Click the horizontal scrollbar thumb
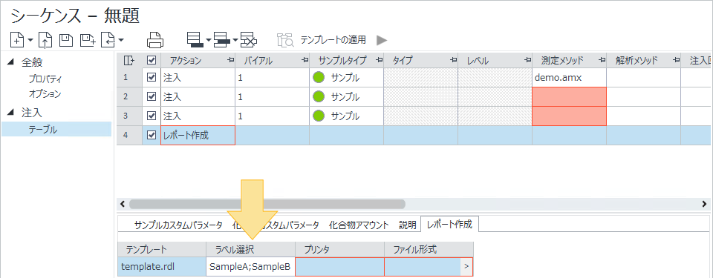Screen dimensions: 713x278 [267, 204]
